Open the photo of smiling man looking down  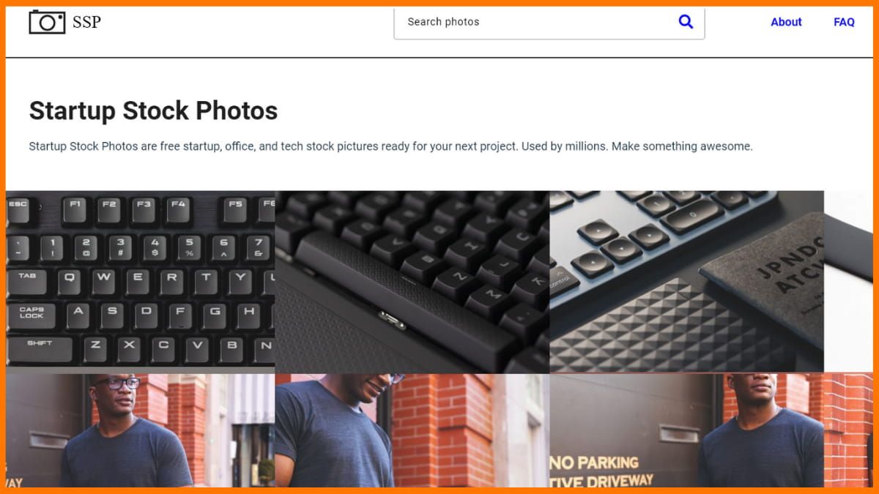click(412, 430)
